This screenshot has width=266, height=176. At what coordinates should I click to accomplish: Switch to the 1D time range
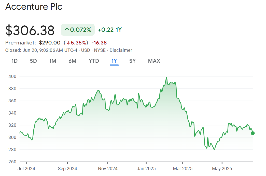[15, 61]
